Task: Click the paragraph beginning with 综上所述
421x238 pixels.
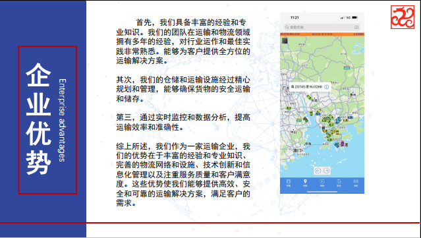Action: [x=183, y=175]
